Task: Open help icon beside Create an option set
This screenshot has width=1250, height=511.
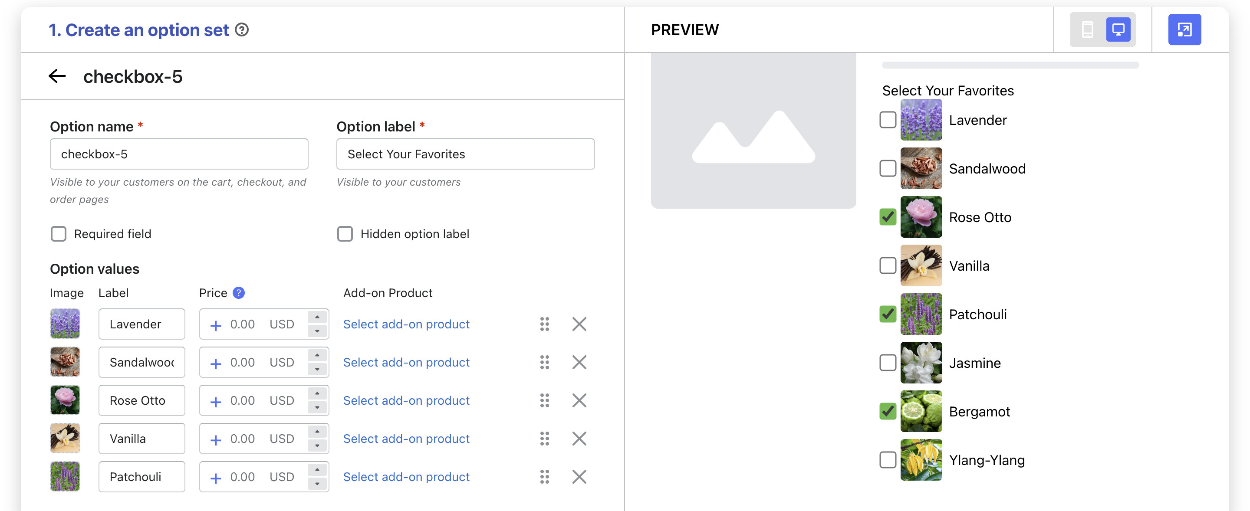Action: tap(242, 30)
